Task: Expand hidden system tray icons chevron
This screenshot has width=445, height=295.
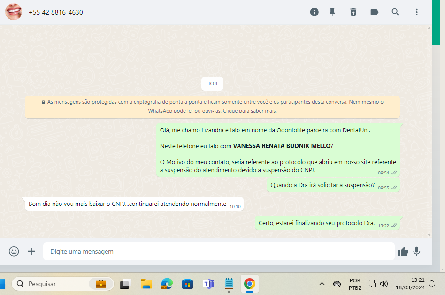Action: [x=322, y=284]
